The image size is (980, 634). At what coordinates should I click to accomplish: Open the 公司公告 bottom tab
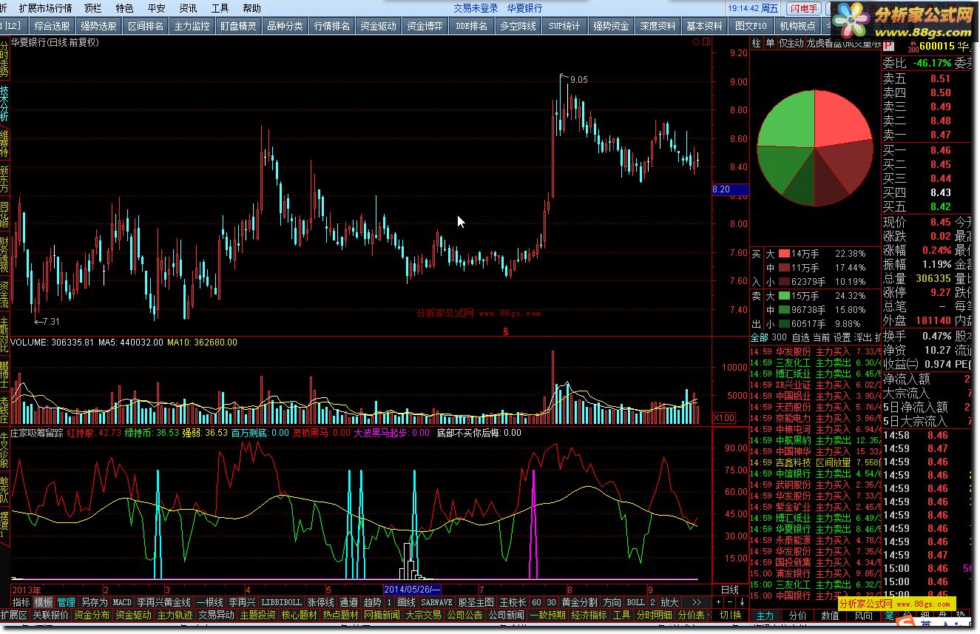pyautogui.click(x=464, y=615)
